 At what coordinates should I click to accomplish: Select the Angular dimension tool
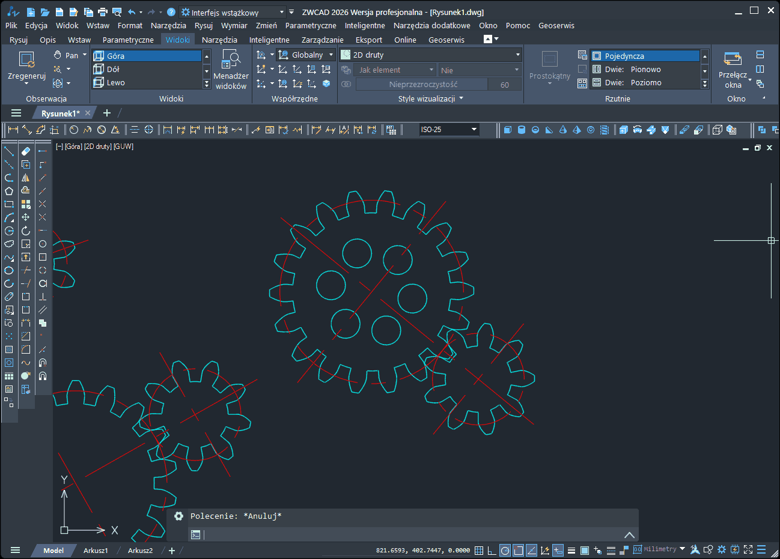click(115, 130)
